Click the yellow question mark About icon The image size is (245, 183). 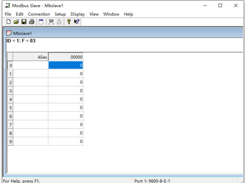coord(69,22)
